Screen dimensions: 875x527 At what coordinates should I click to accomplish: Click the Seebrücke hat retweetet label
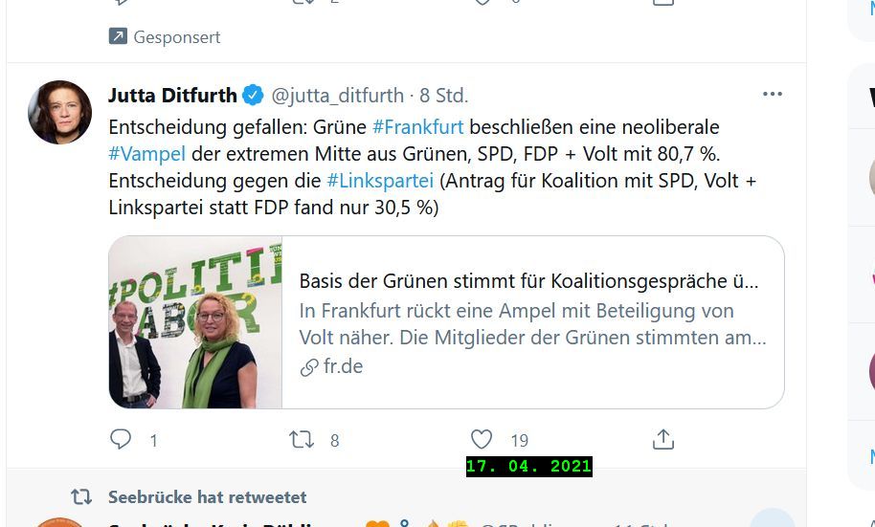207,497
